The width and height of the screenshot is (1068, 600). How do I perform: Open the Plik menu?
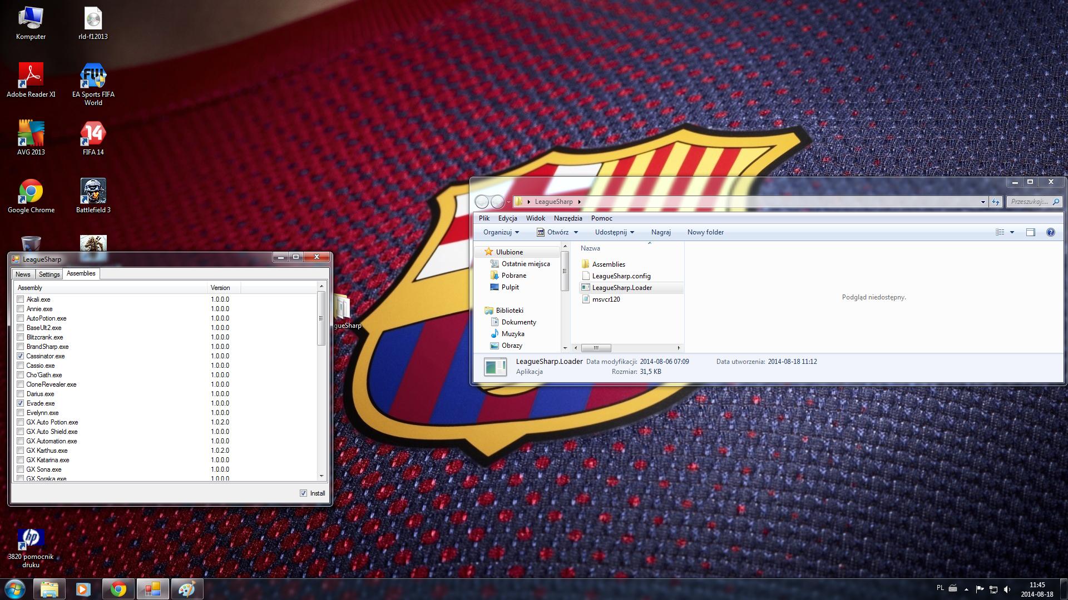click(x=484, y=218)
